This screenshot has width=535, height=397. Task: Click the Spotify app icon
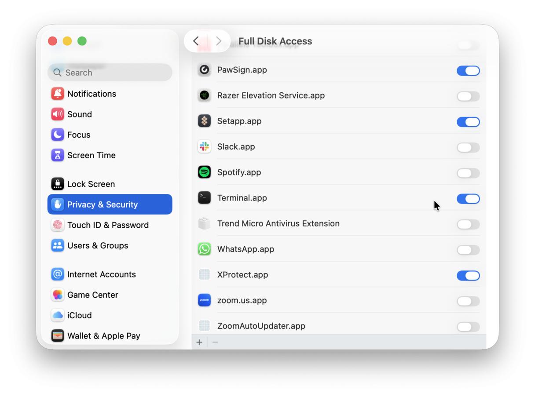pyautogui.click(x=204, y=172)
